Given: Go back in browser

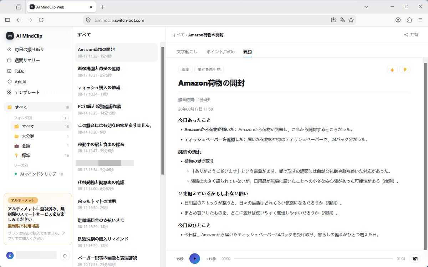Looking at the screenshot, I should [19, 20].
